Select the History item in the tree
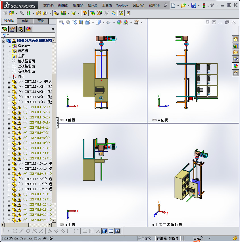Viewport: 240px width, 242px height. [x=24, y=46]
